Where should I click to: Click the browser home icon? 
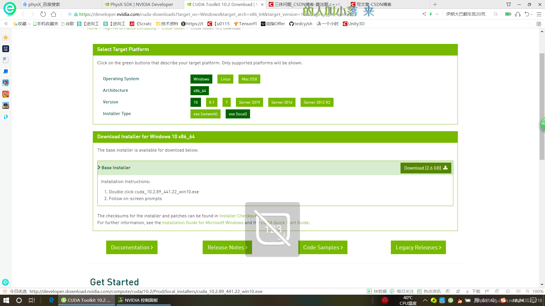coord(53,14)
